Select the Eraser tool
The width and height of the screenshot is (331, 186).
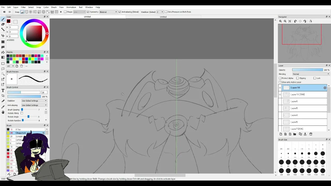pyautogui.click(x=3, y=24)
